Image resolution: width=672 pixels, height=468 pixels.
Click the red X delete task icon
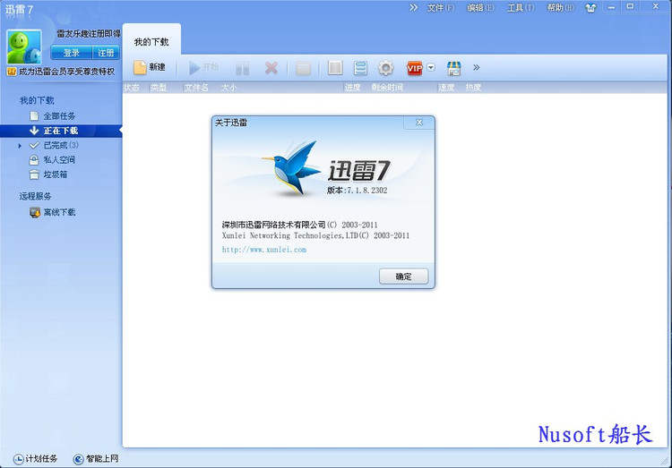point(271,68)
